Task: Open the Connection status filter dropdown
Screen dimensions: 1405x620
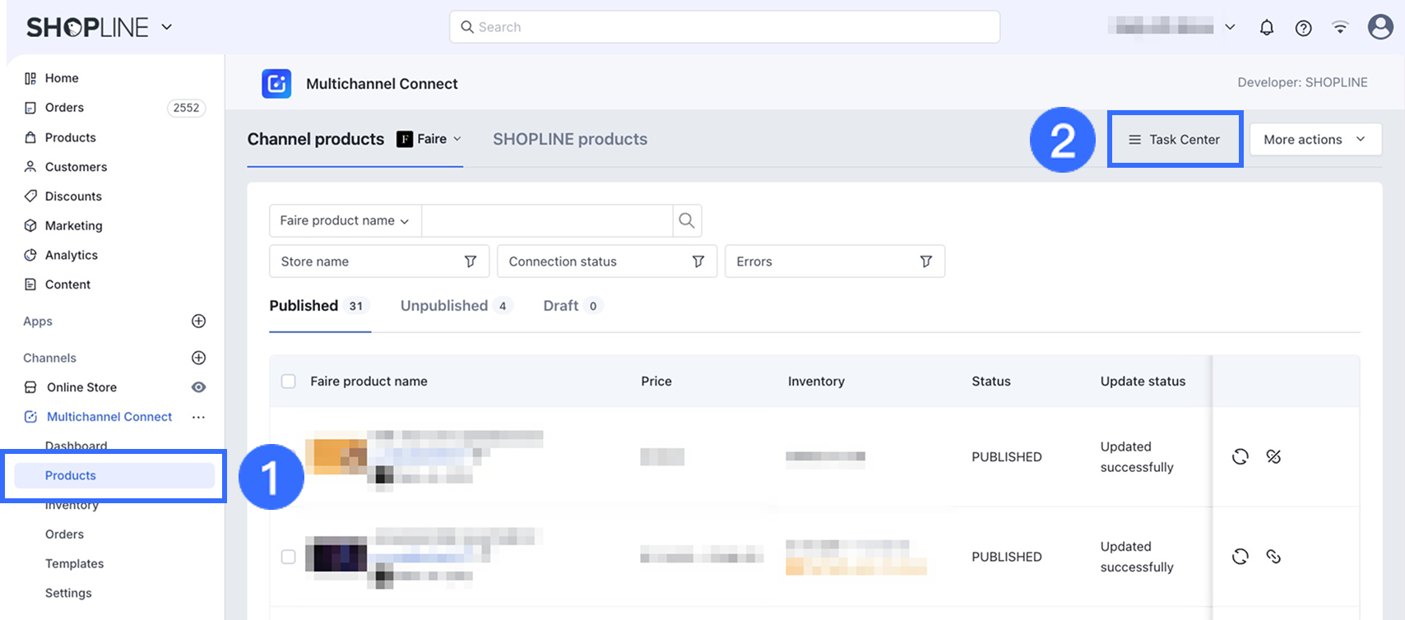Action: 606,261
